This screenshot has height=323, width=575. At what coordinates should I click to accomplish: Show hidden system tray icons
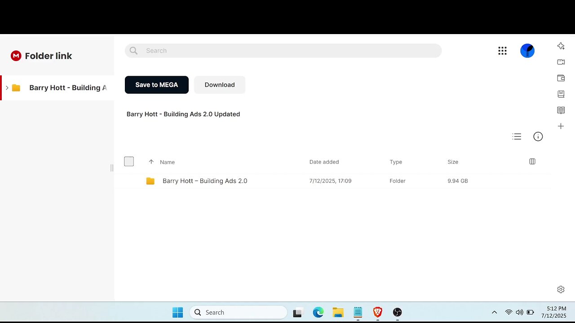(x=494, y=312)
